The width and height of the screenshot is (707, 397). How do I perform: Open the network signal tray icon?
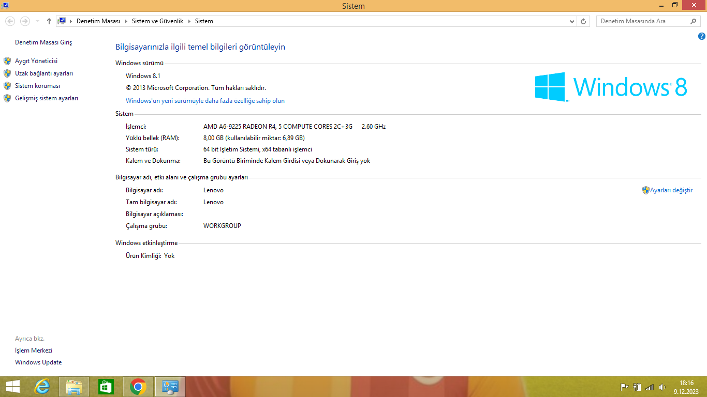[x=650, y=387]
